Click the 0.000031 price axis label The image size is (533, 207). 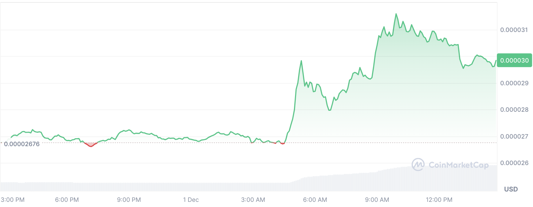[514, 30]
